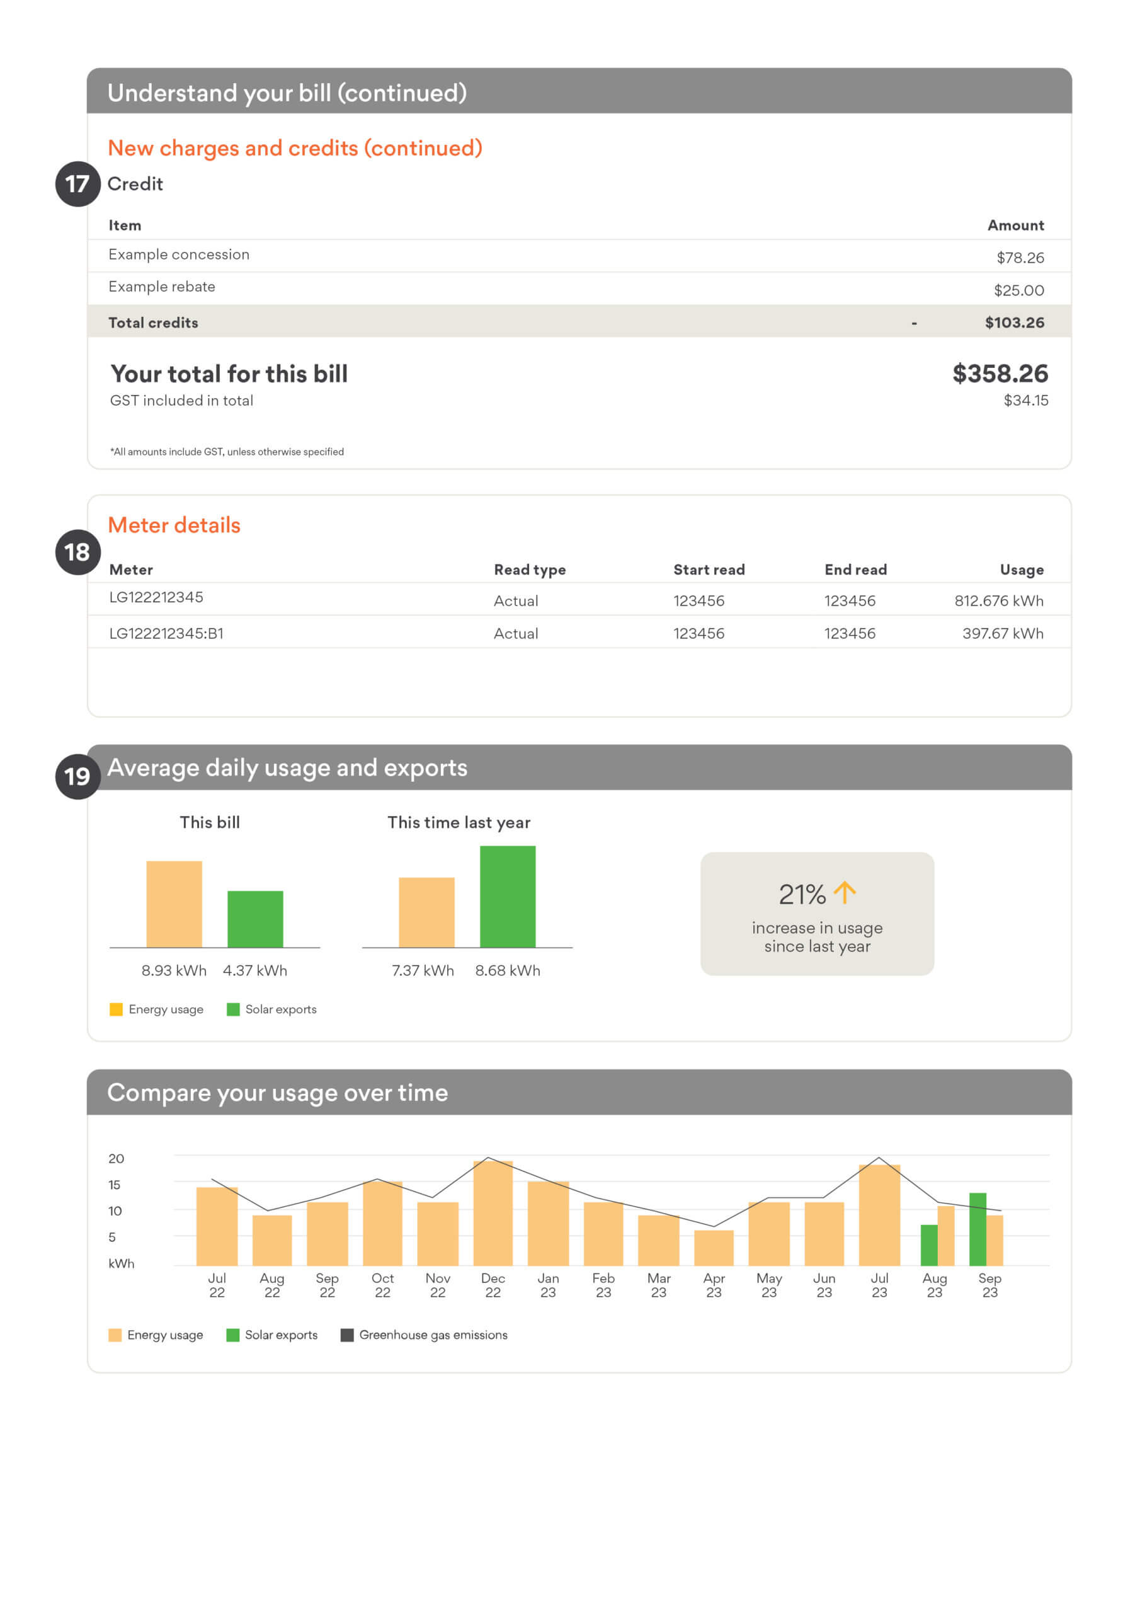Select the green Aug 23 solar exports bar
Screen dimensions: 1140x1613
(x=928, y=1245)
